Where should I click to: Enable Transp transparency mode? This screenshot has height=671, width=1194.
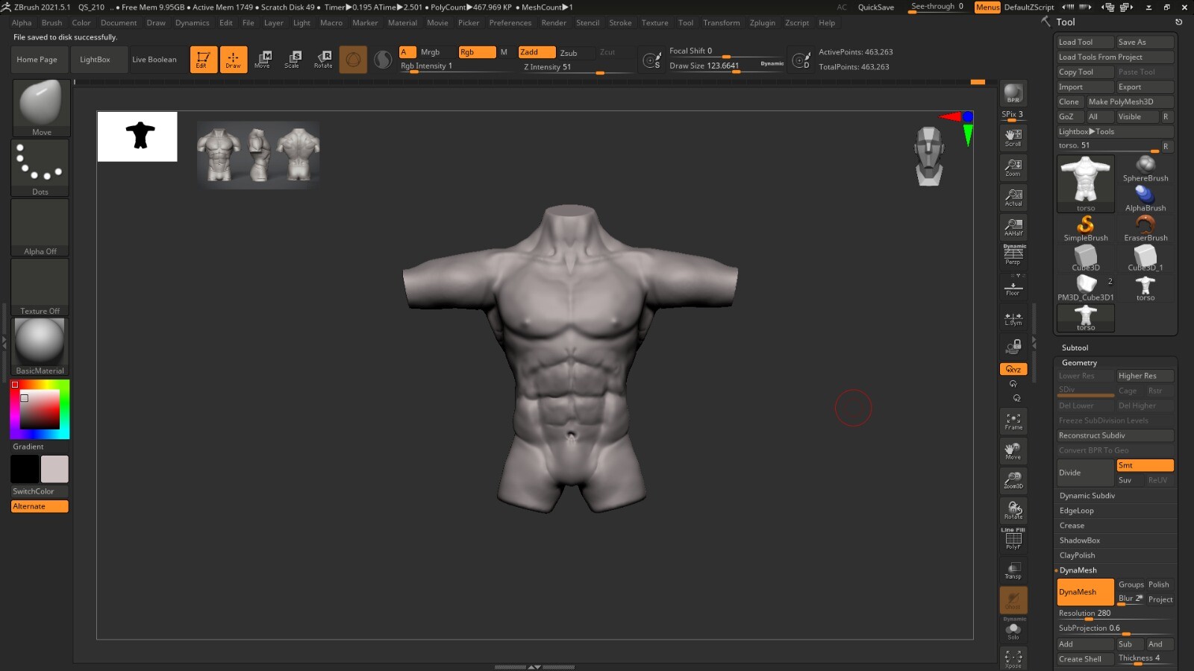pos(1013,570)
